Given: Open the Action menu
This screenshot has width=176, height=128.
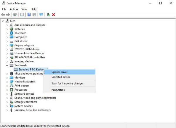Looking at the screenshot, I should tap(14, 9).
